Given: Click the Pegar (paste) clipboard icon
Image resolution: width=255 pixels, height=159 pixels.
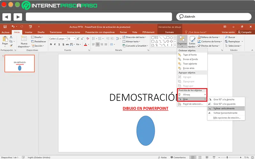Looking at the screenshot, I should point(5,39).
